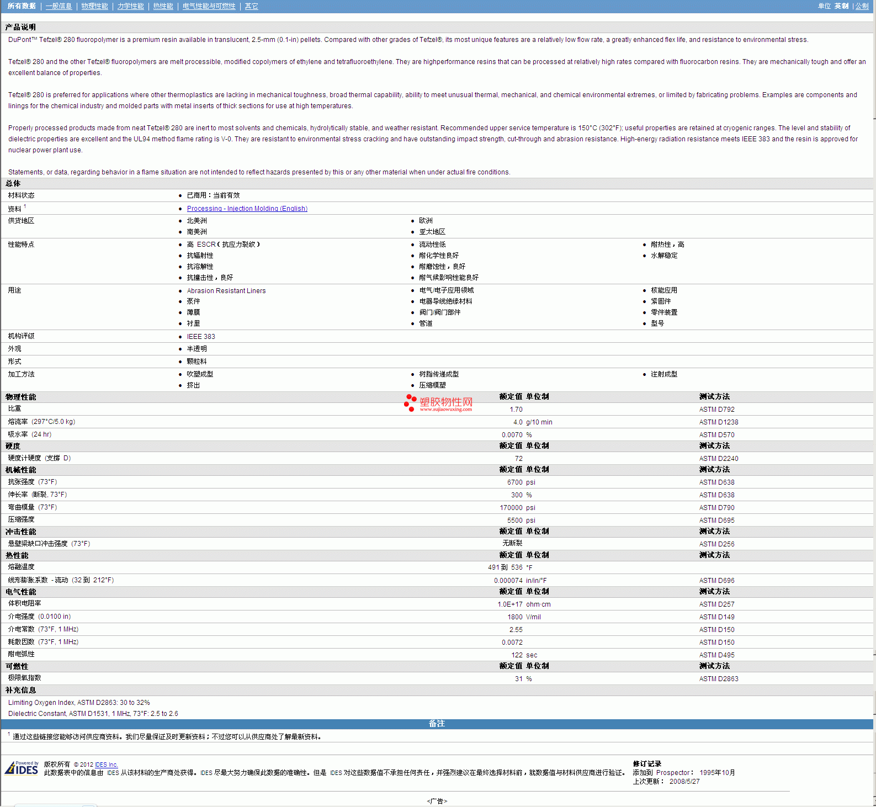This screenshot has width=876, height=807.
Task: Click the 耐电弧性 value 122
Action: coord(517,655)
